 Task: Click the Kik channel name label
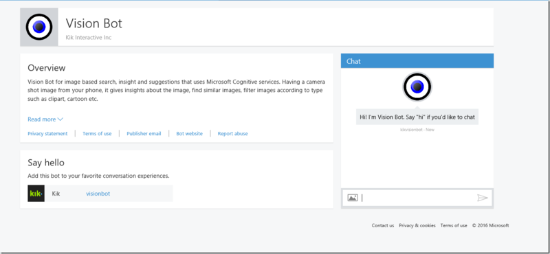click(56, 194)
